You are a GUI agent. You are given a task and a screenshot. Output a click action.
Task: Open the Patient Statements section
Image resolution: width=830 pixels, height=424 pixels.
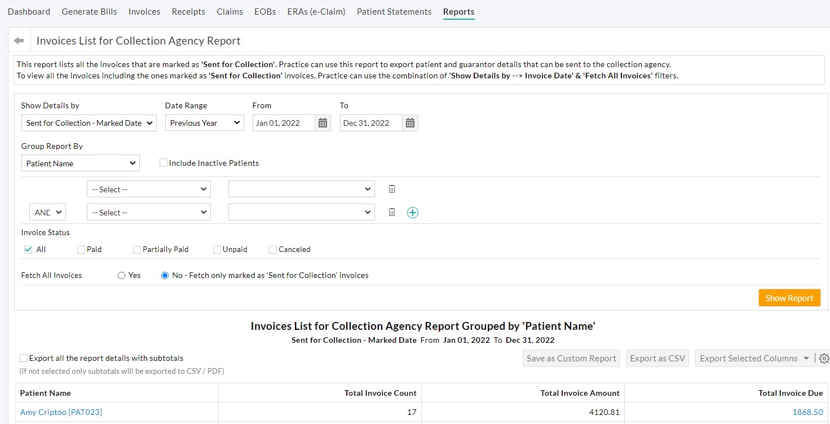394,11
